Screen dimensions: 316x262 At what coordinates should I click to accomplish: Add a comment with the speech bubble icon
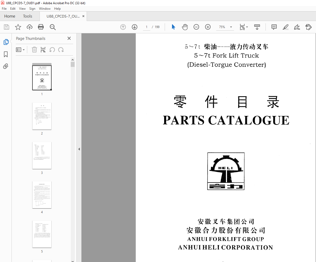click(x=274, y=27)
